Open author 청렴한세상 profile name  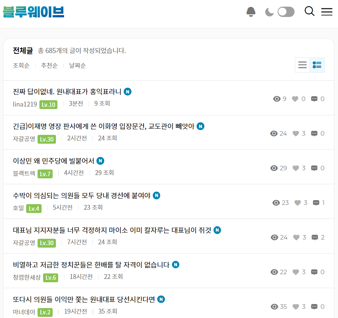tap(27, 277)
